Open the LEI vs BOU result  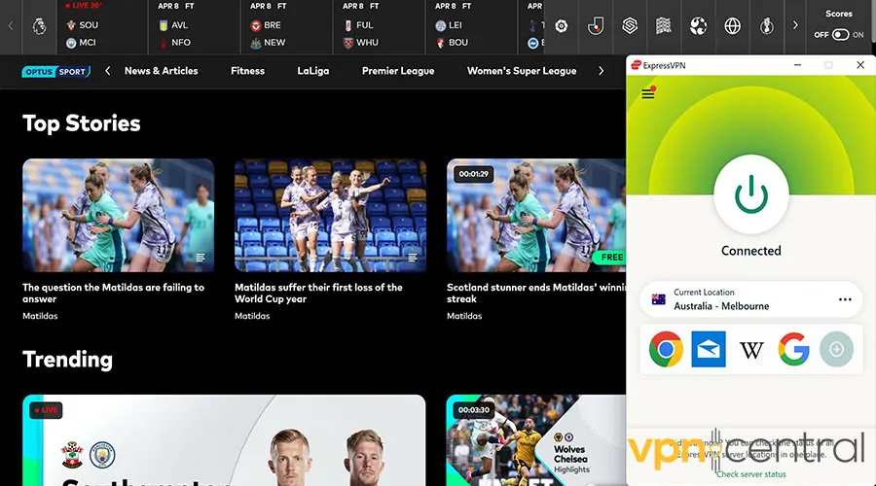(x=471, y=27)
